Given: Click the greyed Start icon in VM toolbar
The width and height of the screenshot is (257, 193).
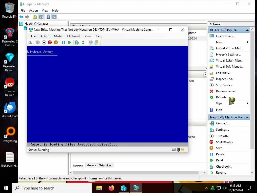Looking at the screenshot, I should 38,42.
